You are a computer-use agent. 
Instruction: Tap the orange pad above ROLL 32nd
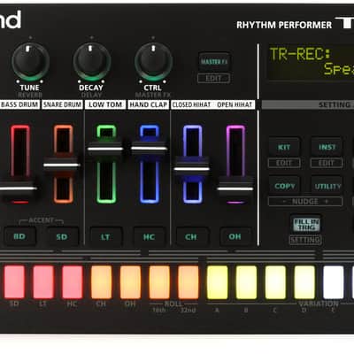(189, 281)
